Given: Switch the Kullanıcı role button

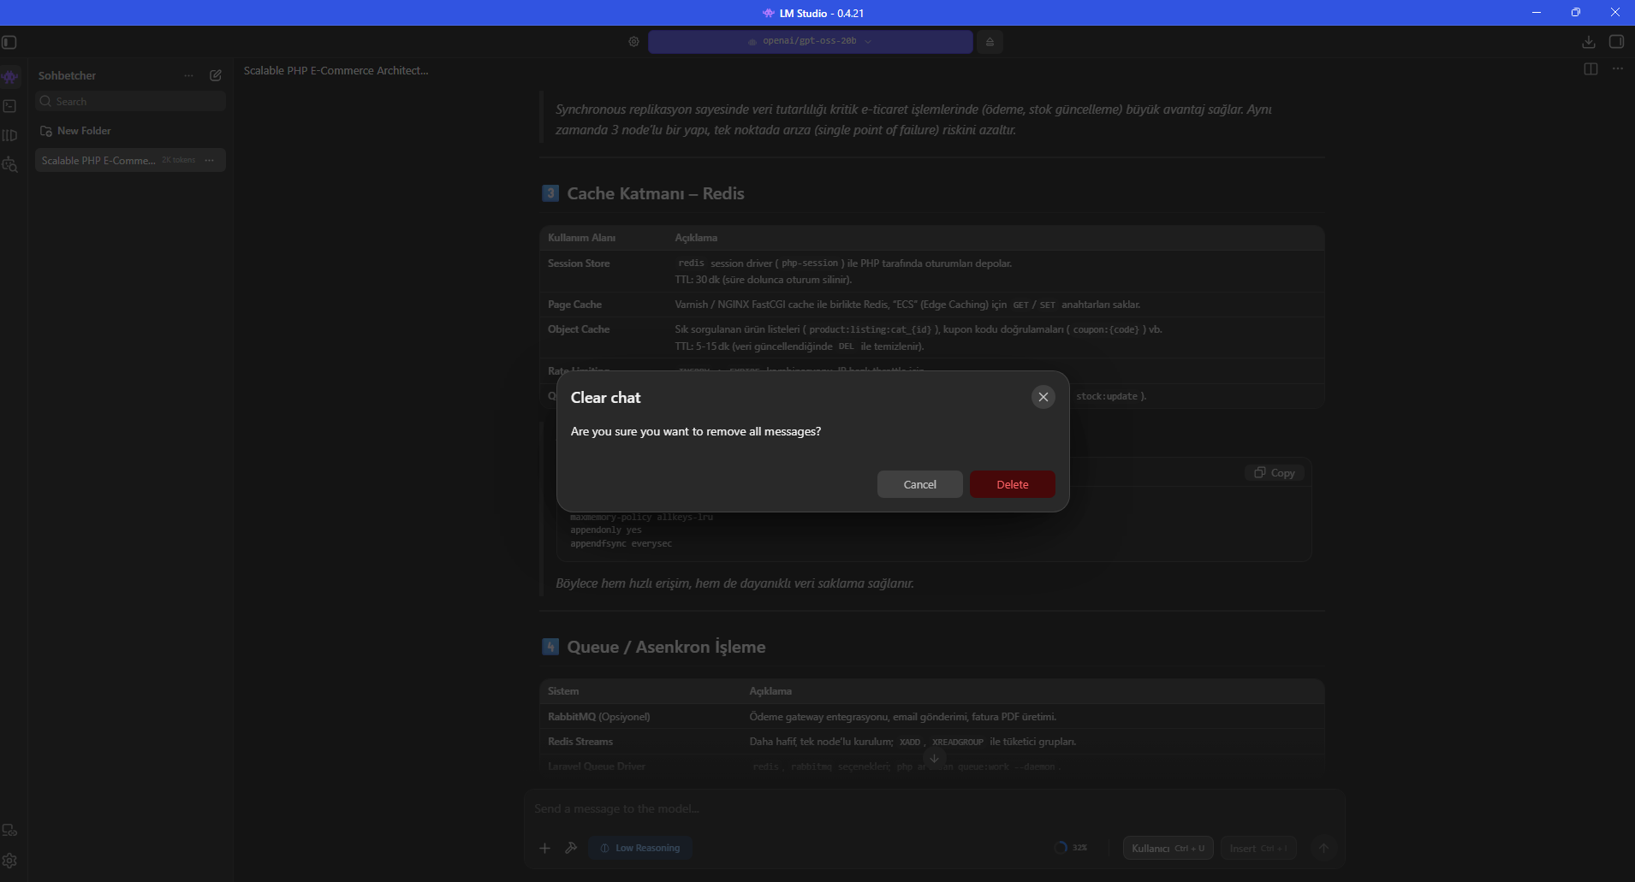Looking at the screenshot, I should pos(1168,848).
